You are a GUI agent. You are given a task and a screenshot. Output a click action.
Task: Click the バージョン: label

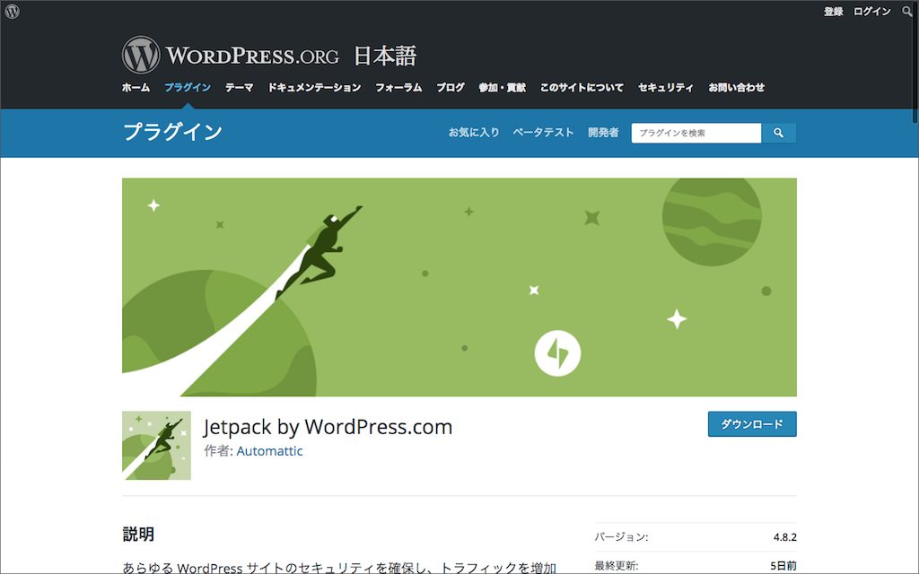(x=621, y=537)
